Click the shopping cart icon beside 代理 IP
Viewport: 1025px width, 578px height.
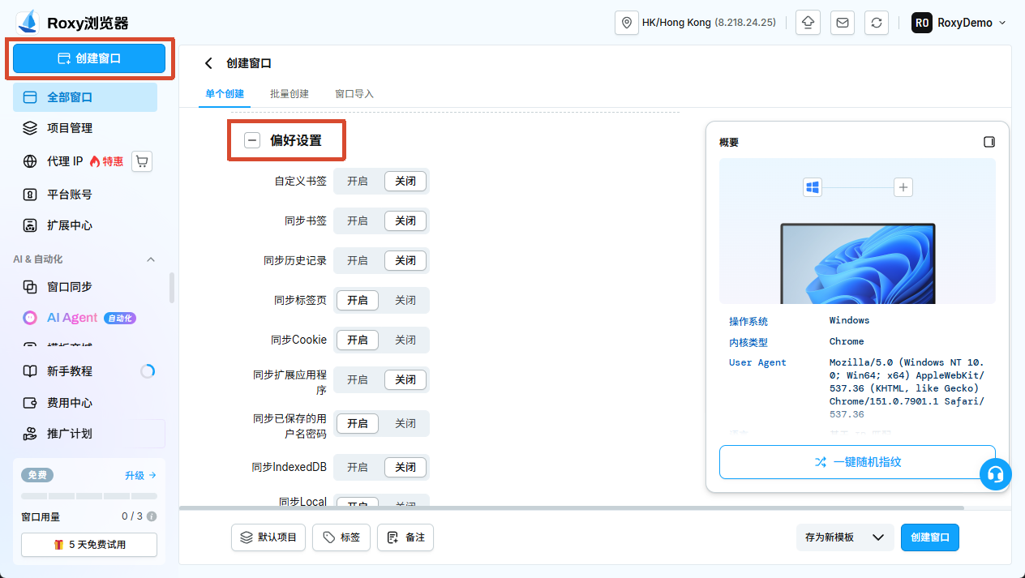[x=142, y=161]
